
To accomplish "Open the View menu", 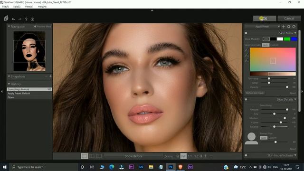I will point(29,7).
